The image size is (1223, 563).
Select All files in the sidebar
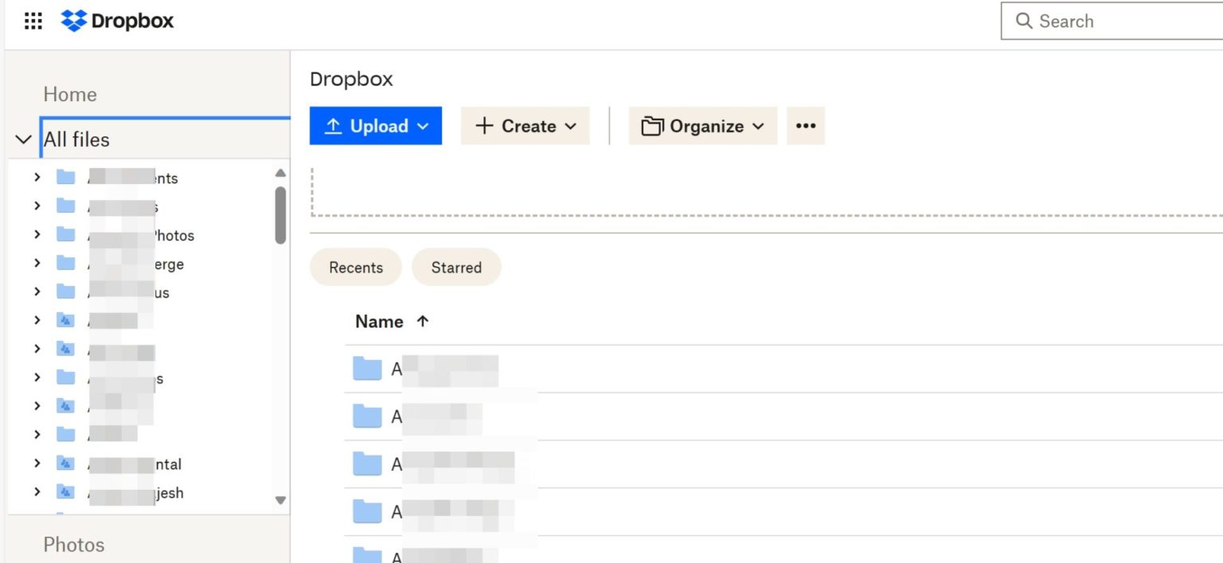click(76, 139)
